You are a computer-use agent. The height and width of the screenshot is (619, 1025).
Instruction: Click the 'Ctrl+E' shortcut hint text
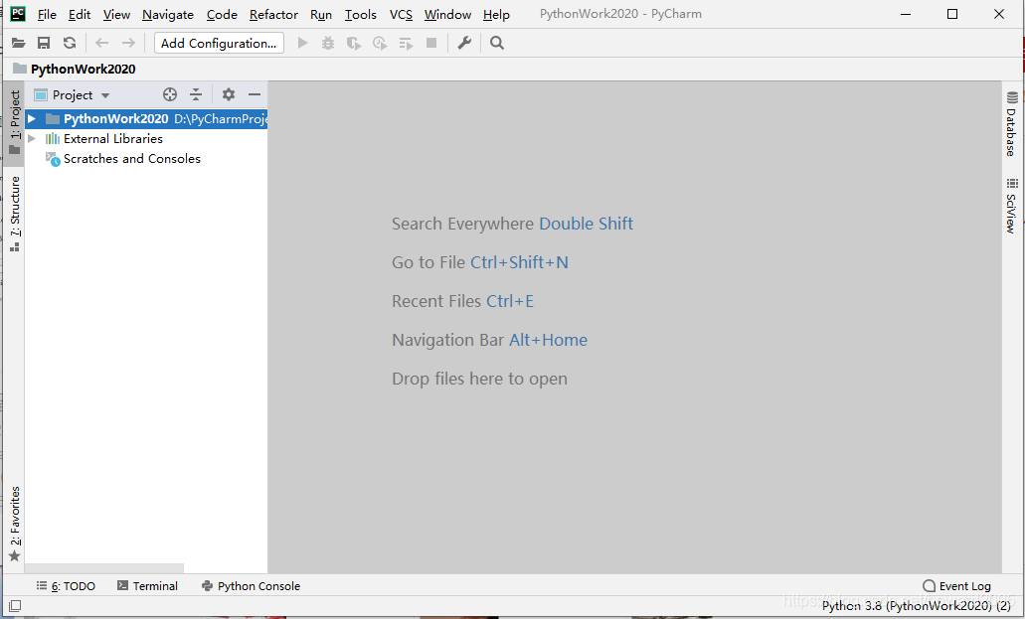pyautogui.click(x=510, y=301)
